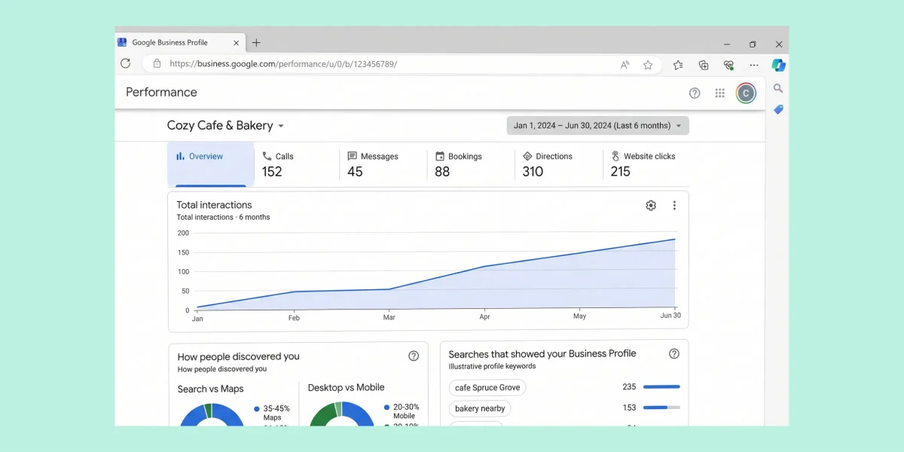Image resolution: width=904 pixels, height=452 pixels.
Task: Open Edge Settings and more menu
Action: (754, 65)
